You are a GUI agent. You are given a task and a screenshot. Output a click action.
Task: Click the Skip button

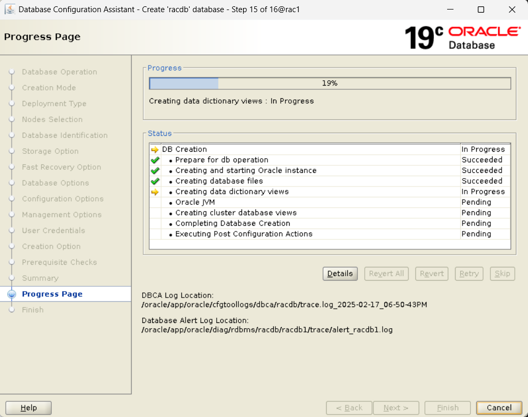(x=503, y=274)
